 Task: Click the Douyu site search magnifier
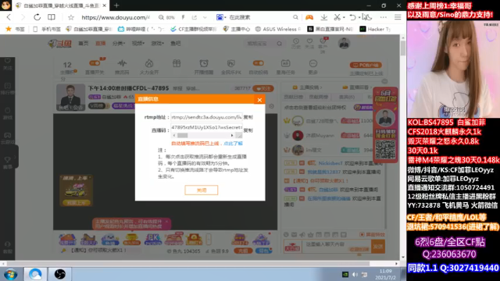[x=280, y=44]
